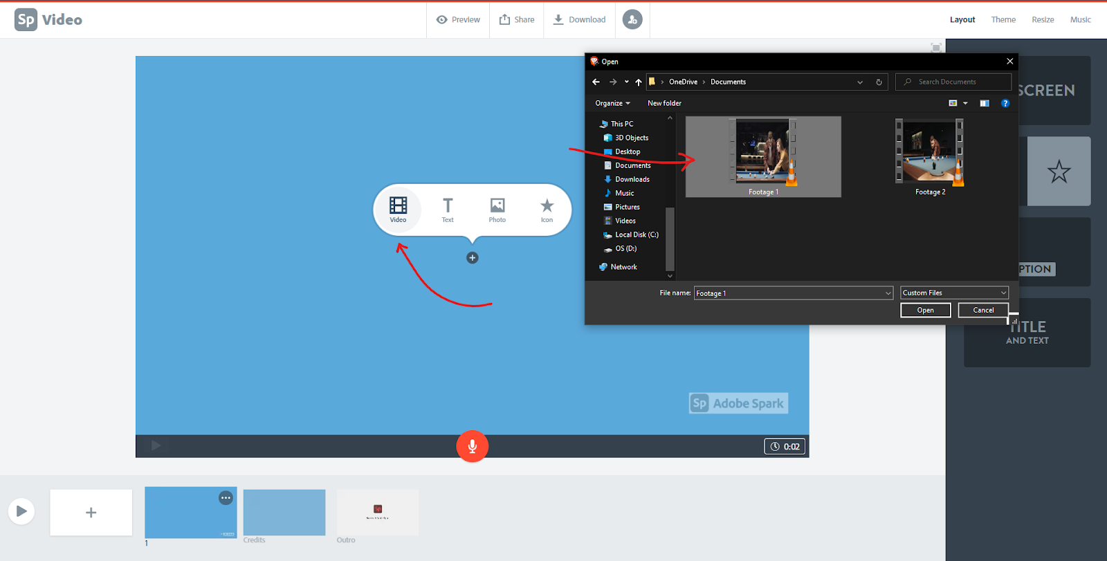The height and width of the screenshot is (561, 1107).
Task: Expand the File name dropdown arrow
Action: point(888,293)
